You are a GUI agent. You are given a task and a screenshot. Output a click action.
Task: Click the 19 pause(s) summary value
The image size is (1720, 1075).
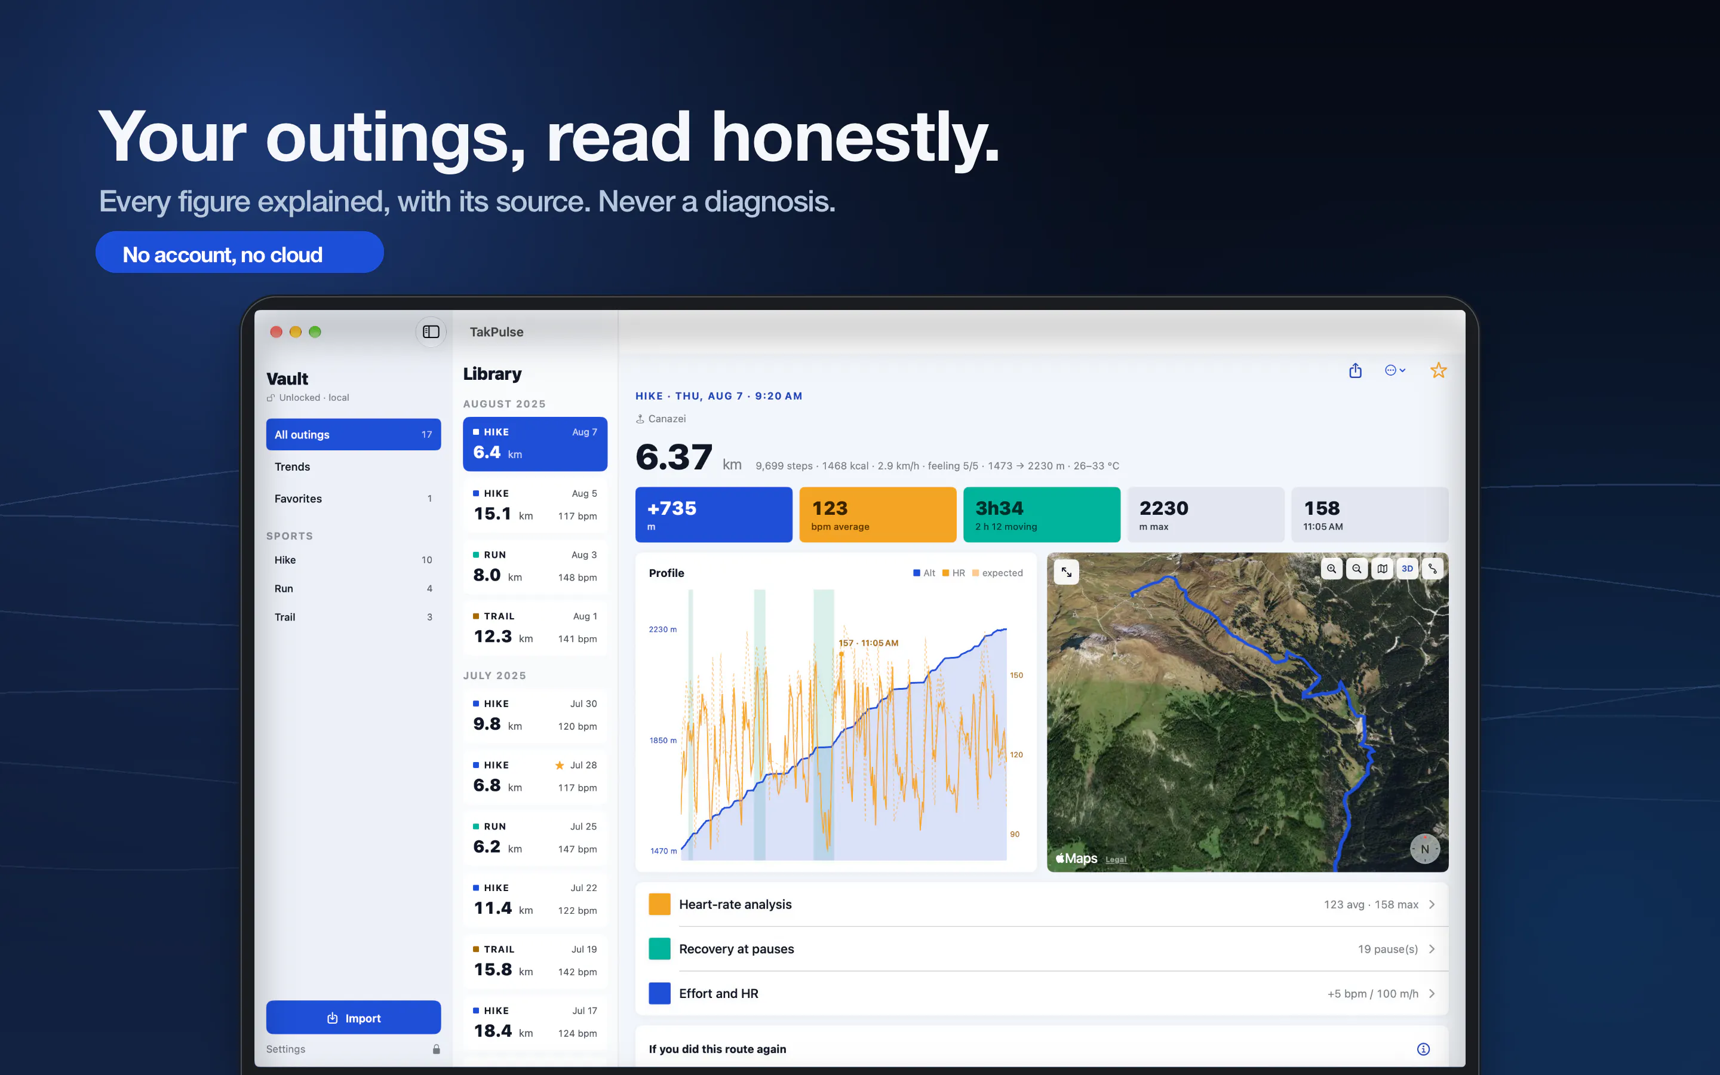1387,949
